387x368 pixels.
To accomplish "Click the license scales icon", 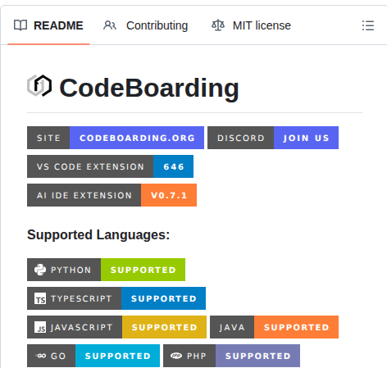I will point(218,25).
